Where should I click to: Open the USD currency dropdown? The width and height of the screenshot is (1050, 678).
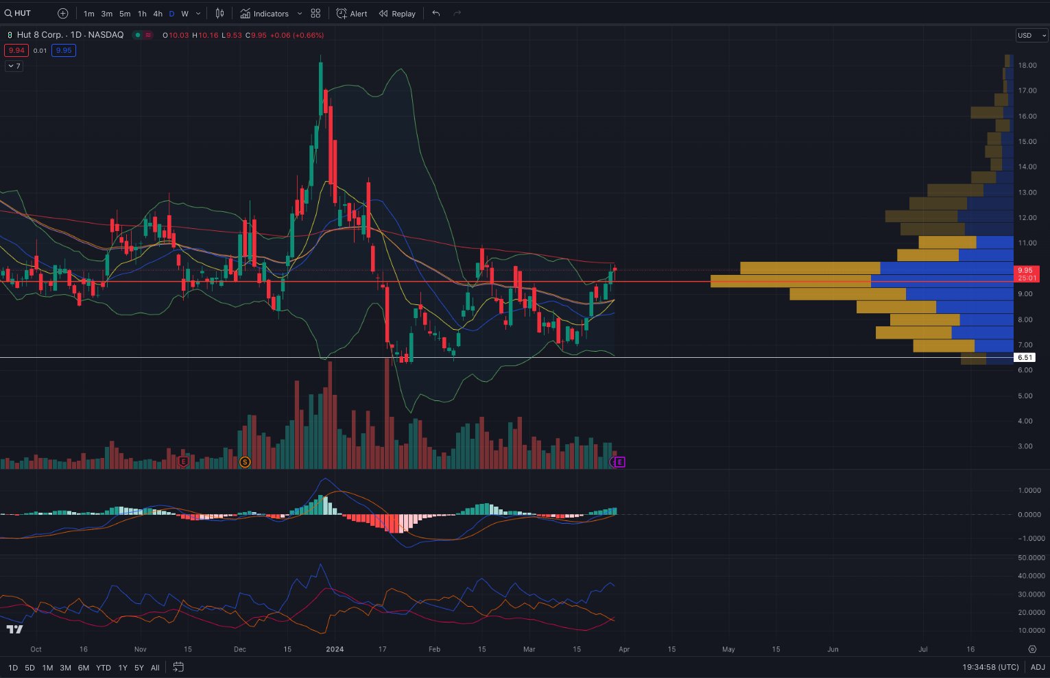[1031, 35]
